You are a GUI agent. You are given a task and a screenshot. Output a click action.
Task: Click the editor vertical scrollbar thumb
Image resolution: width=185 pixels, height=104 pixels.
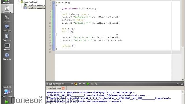(x=183, y=23)
